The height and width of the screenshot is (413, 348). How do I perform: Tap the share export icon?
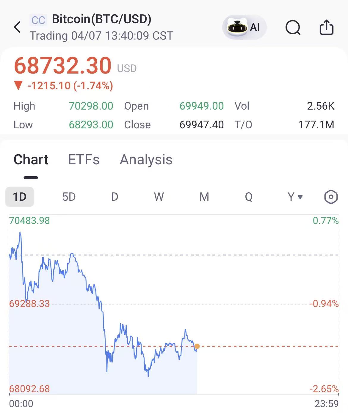[326, 27]
